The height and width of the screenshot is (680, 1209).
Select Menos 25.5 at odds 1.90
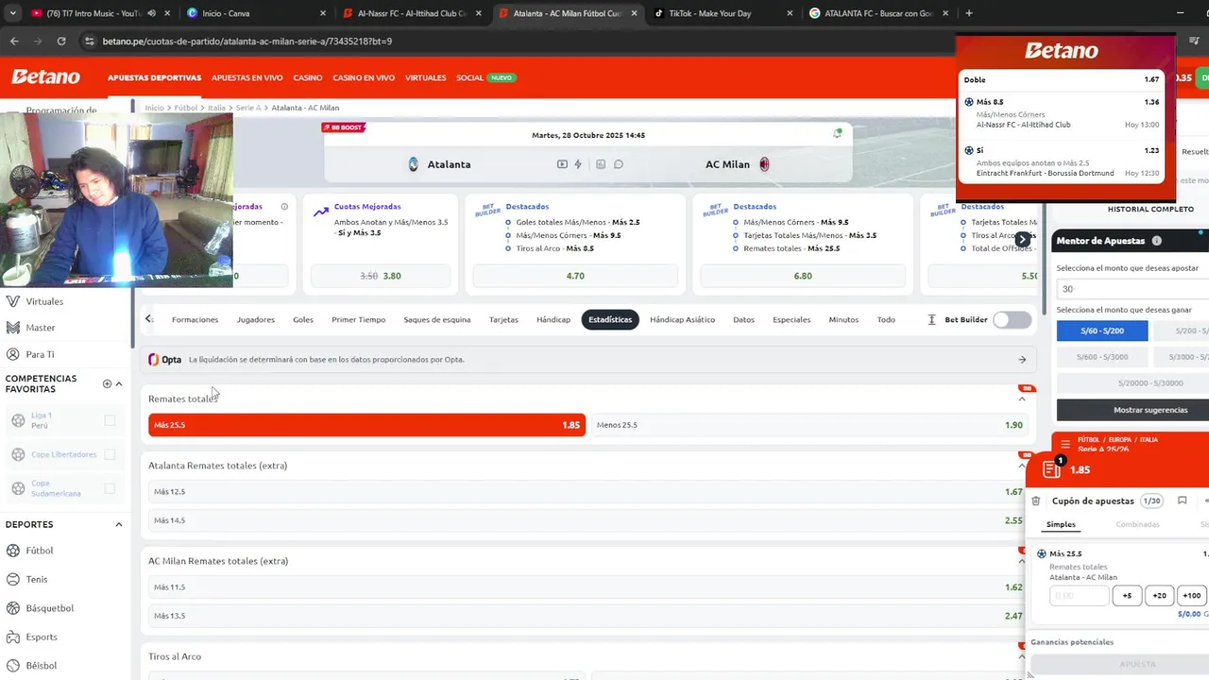click(x=809, y=425)
